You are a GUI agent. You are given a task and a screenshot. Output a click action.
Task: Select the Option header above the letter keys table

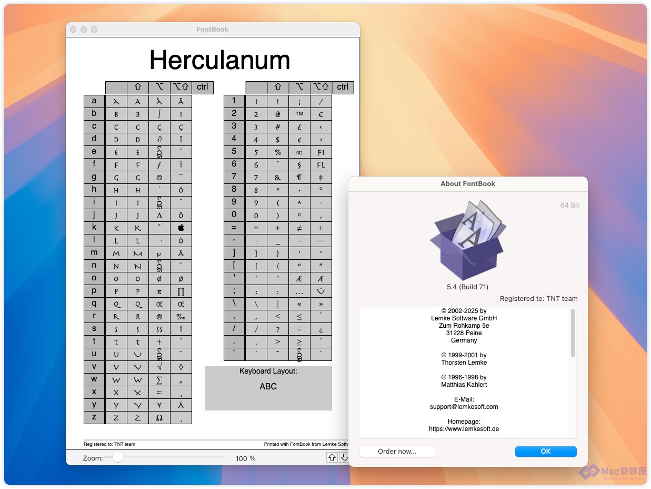coord(159,87)
